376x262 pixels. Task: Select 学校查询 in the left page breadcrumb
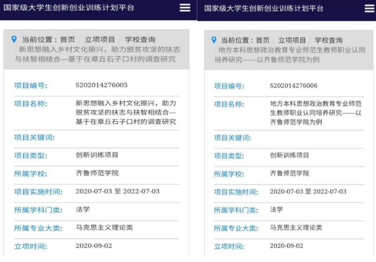coord(140,40)
